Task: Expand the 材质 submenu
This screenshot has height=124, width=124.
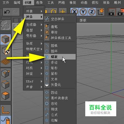Action: (33, 68)
